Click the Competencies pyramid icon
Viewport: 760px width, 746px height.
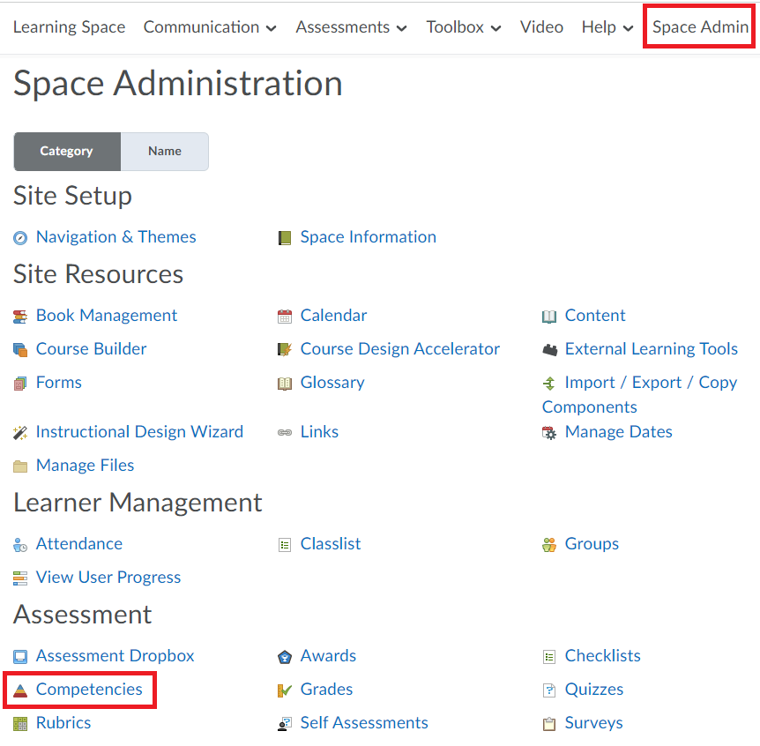tap(20, 690)
